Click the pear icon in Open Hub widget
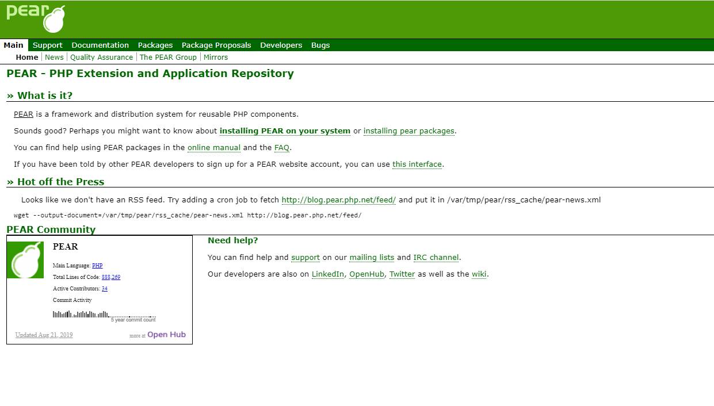 25,260
